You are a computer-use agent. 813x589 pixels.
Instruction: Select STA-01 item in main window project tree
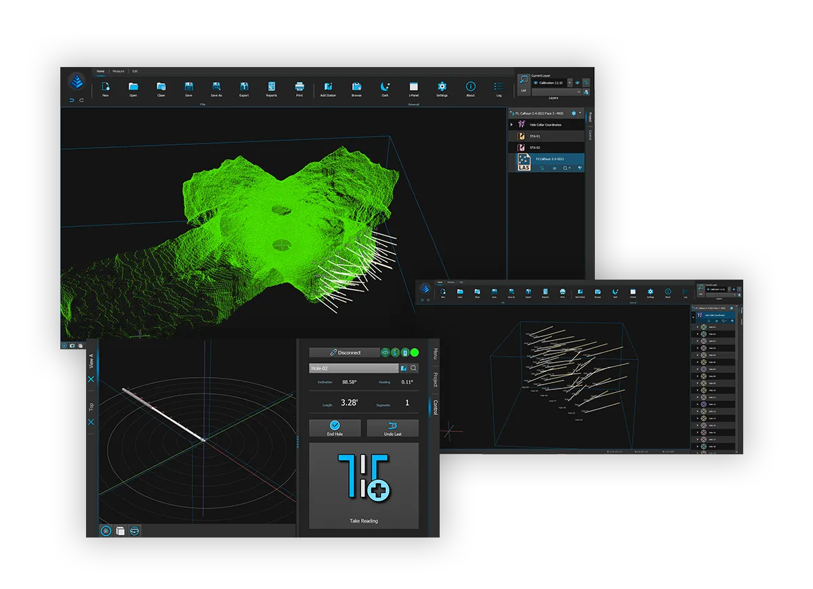[547, 136]
